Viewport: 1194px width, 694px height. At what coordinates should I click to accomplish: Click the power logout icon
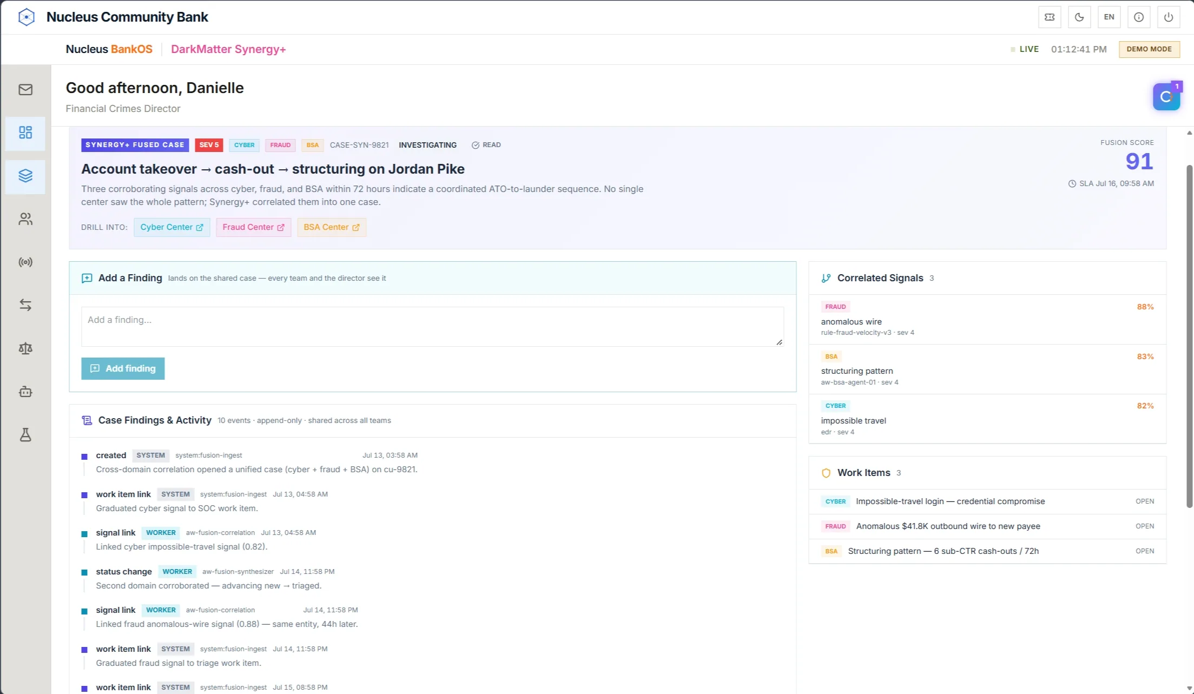pyautogui.click(x=1169, y=17)
